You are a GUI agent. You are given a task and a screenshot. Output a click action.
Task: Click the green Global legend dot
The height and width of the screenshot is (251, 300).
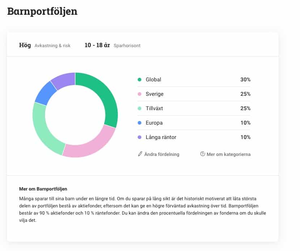(140, 80)
